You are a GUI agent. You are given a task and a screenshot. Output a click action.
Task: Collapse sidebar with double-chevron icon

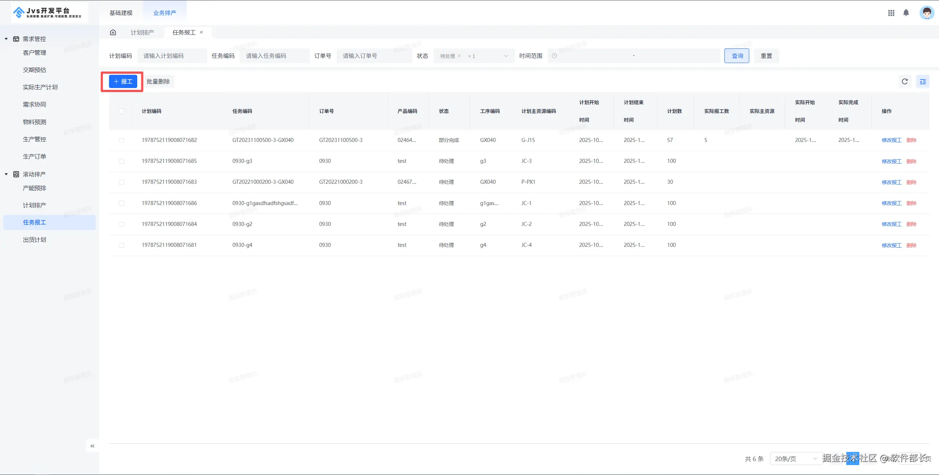(x=92, y=446)
